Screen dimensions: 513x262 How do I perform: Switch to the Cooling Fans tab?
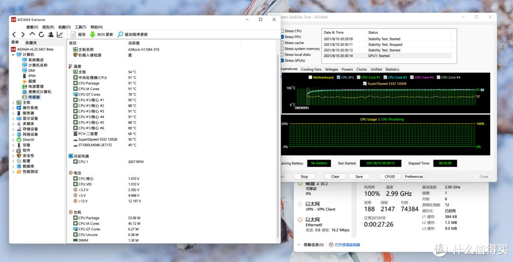click(x=311, y=69)
